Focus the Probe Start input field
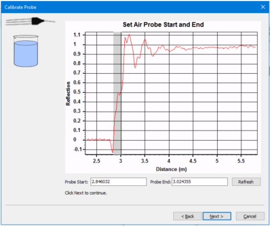 (x=118, y=182)
